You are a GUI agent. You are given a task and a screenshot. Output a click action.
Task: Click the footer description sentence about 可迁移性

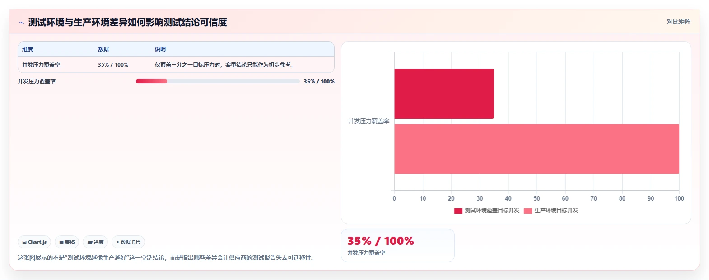click(x=167, y=258)
